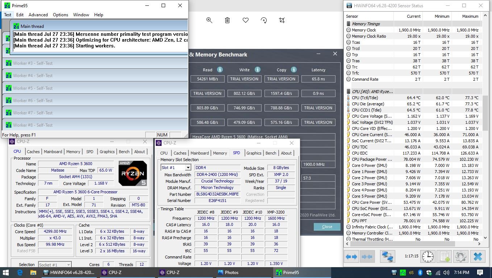Click the delete trash icon in Photos toolbar
This screenshot has height=278, width=492.
[x=227, y=20]
